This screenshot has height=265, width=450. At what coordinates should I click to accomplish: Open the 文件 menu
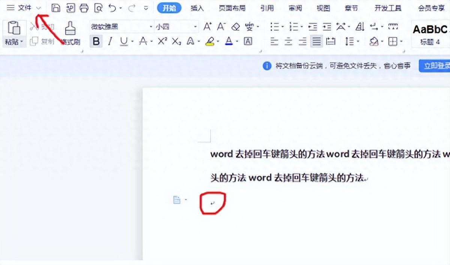click(25, 8)
